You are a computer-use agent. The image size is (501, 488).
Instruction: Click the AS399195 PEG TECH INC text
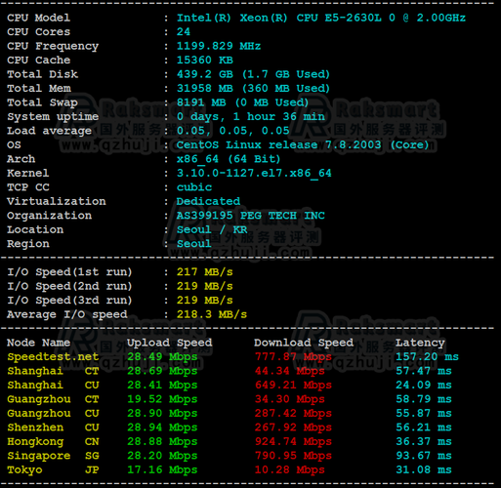pyautogui.click(x=251, y=216)
